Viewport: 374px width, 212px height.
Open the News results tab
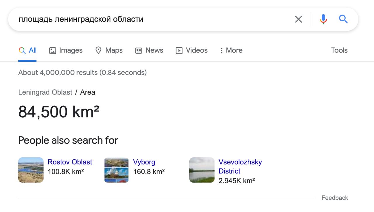(149, 50)
